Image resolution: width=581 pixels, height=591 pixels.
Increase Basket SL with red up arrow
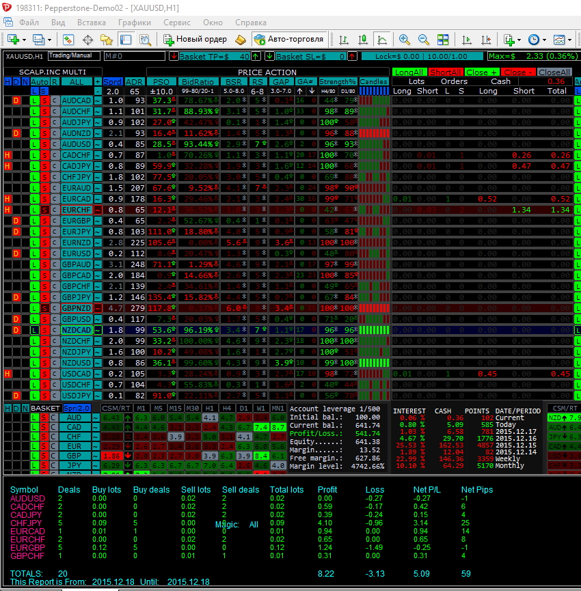(x=352, y=57)
